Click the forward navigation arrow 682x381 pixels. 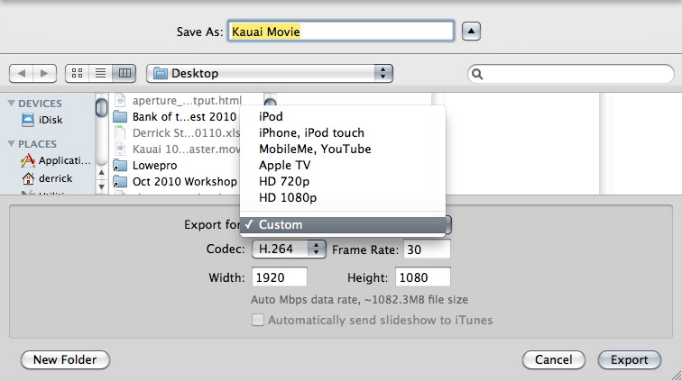coord(44,73)
